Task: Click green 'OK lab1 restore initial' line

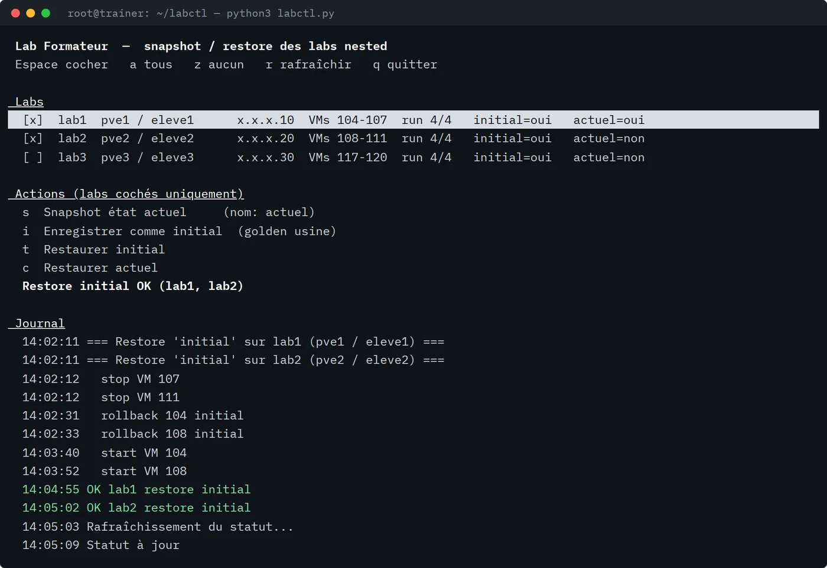Action: click(136, 489)
